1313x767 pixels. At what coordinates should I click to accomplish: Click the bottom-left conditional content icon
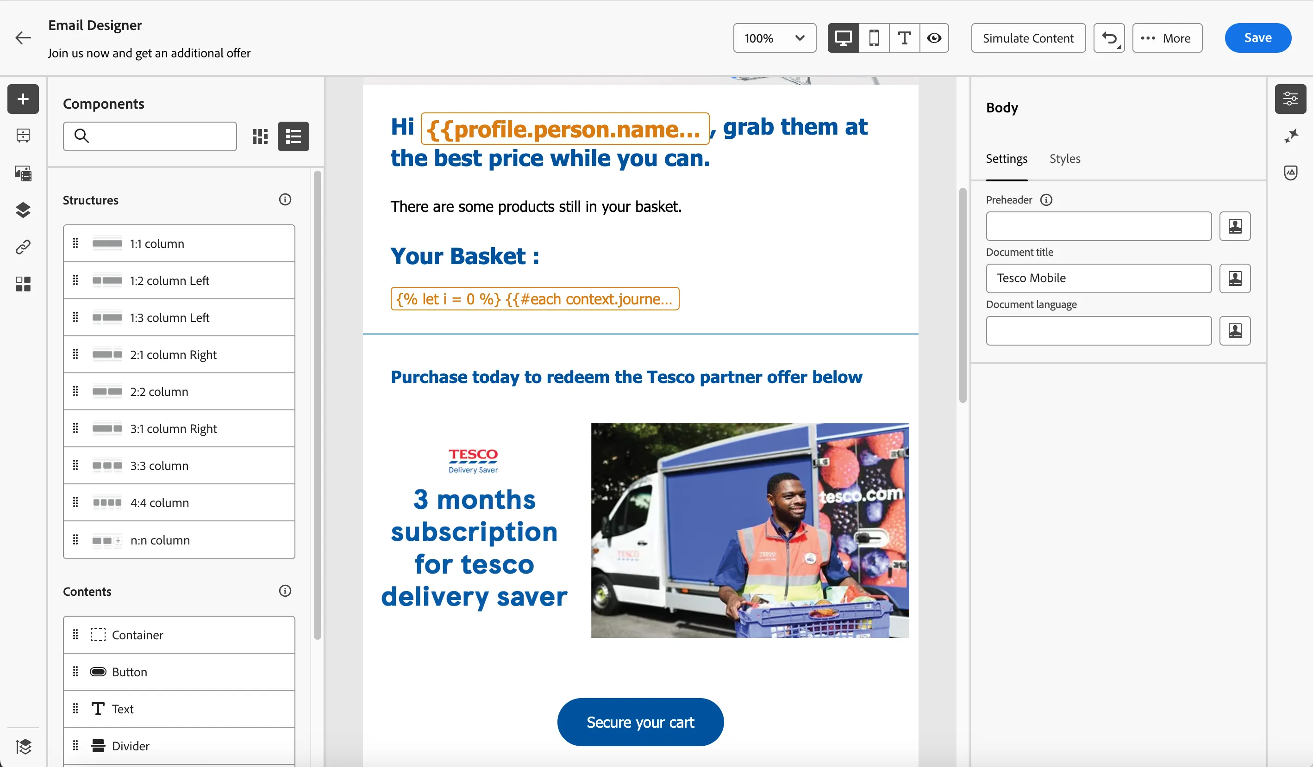(23, 747)
